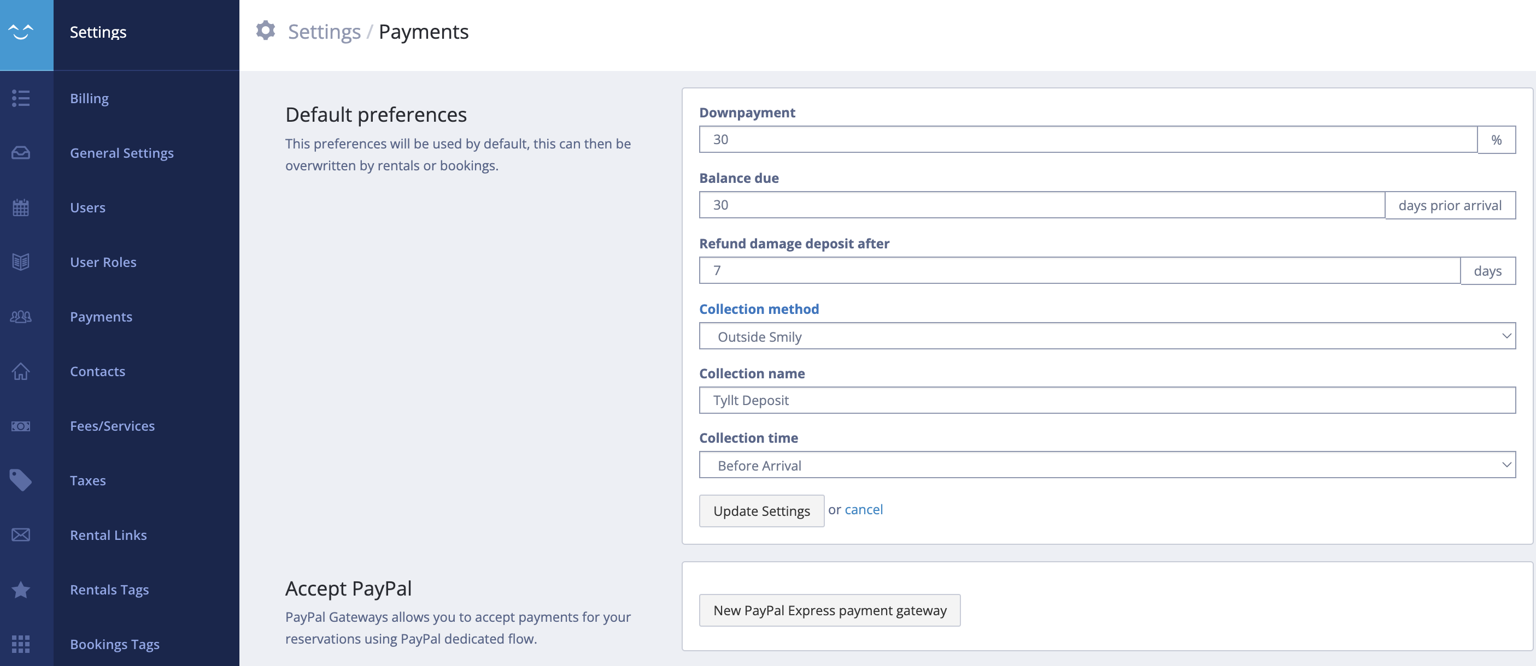Click the booklet icon in the sidebar

[20, 261]
